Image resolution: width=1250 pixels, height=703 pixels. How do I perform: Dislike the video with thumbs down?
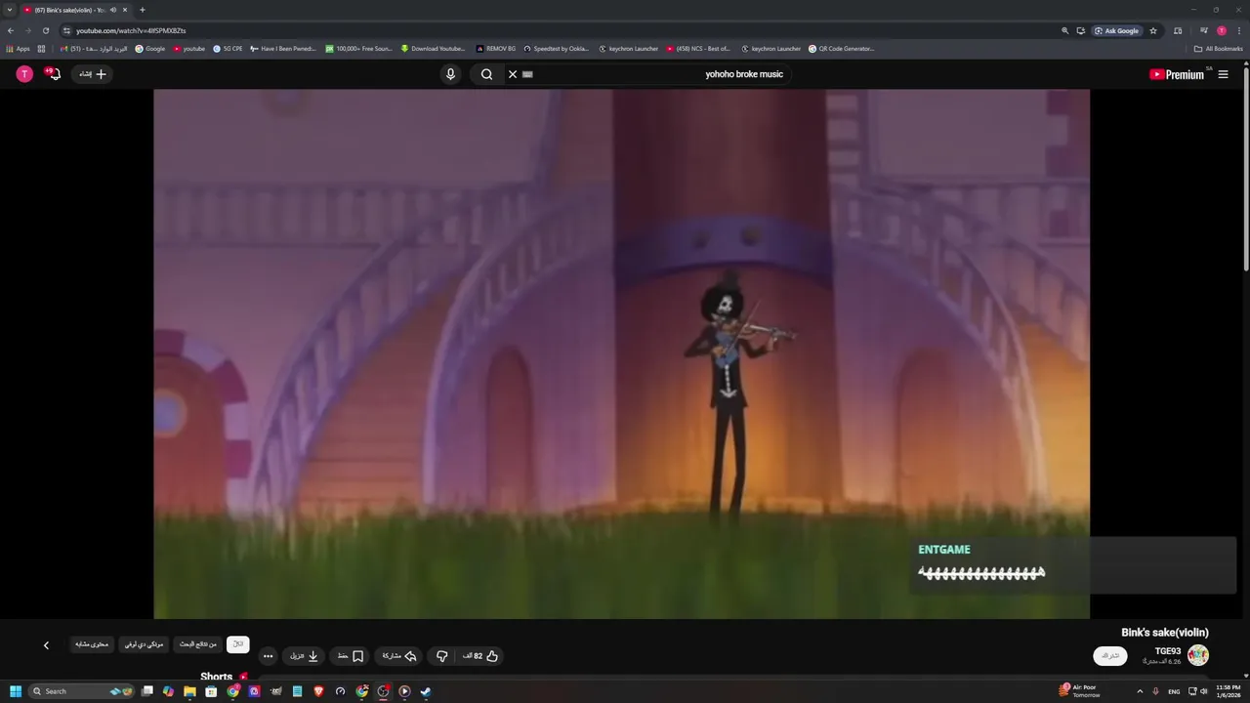[441, 656]
